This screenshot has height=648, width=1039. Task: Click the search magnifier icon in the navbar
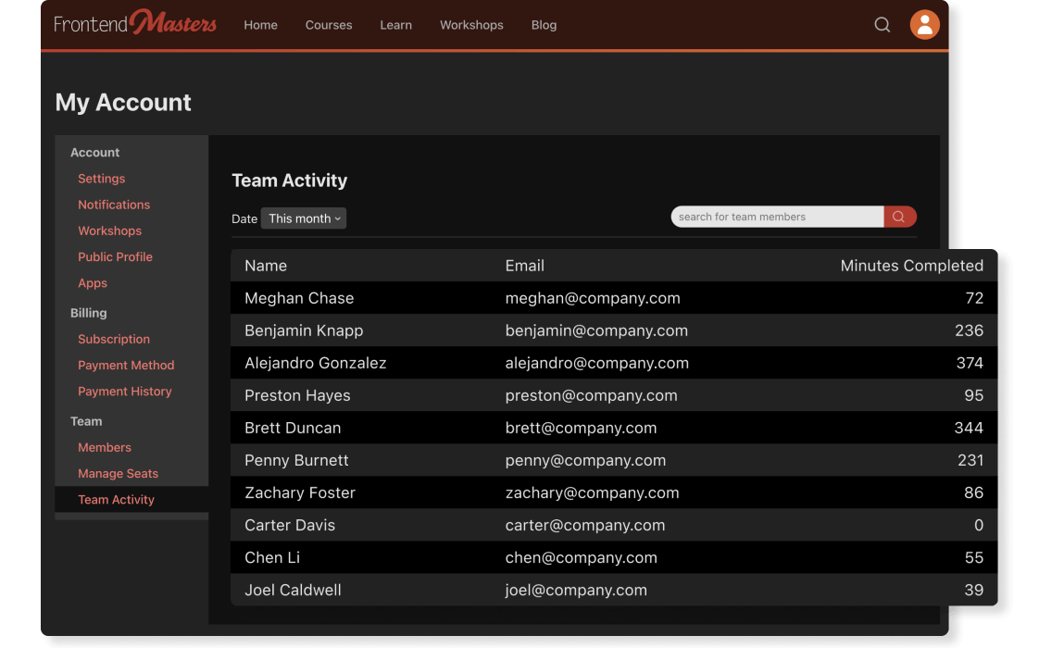(x=882, y=25)
